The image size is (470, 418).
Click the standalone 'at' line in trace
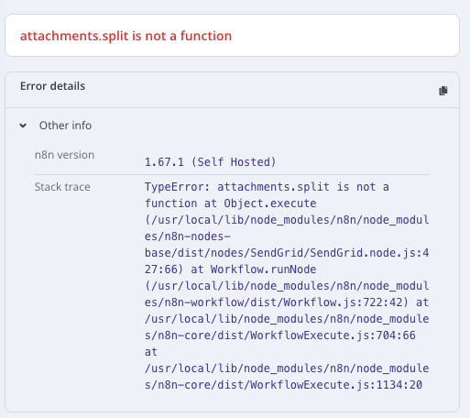pos(151,352)
